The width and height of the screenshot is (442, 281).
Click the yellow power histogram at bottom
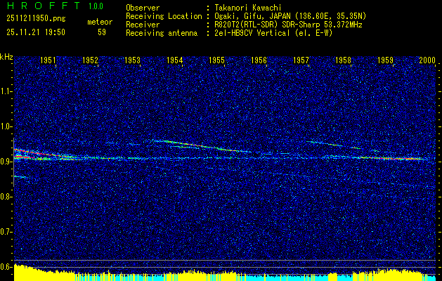[211, 275]
